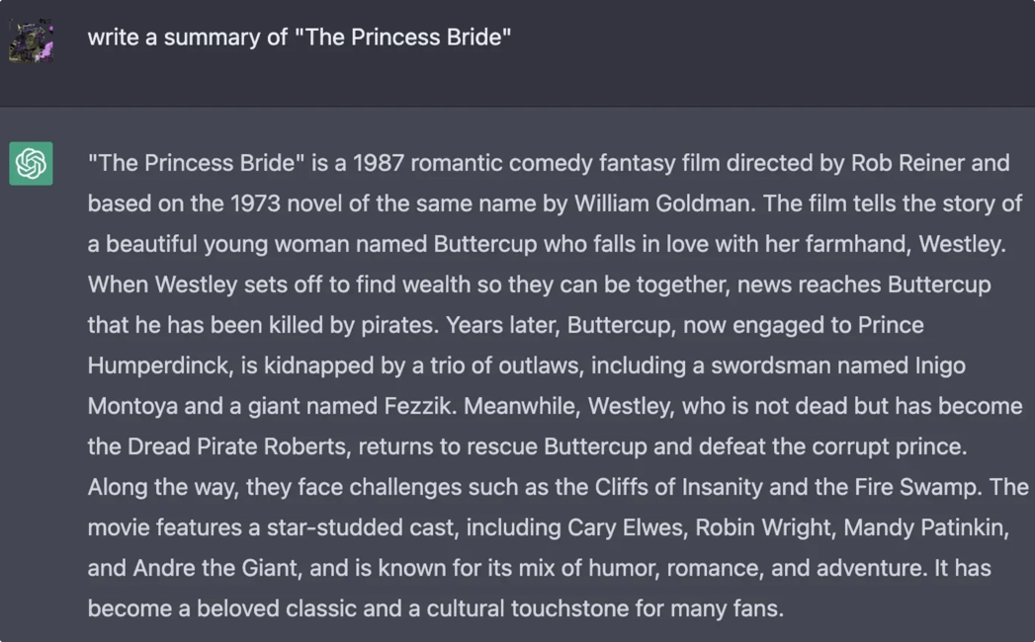Click the word "Humperdinck" in the response
Screen dimensions: 1035x642
point(157,365)
